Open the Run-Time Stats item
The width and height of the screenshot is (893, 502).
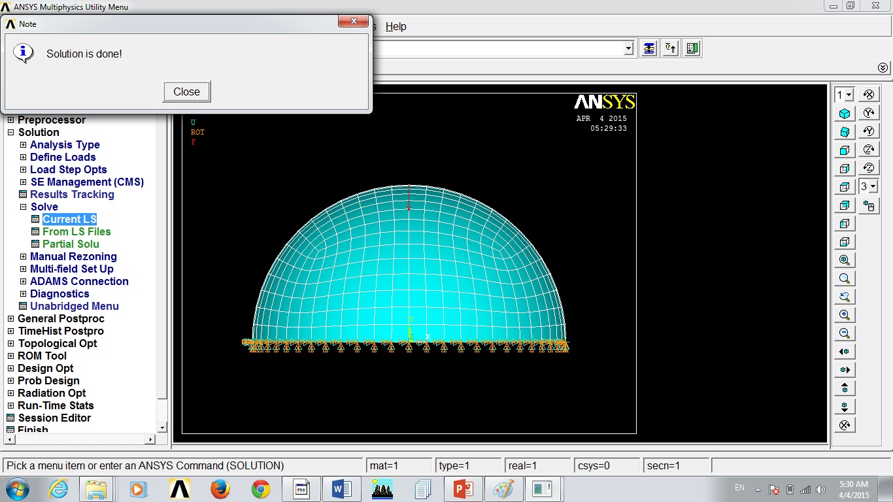click(x=56, y=405)
